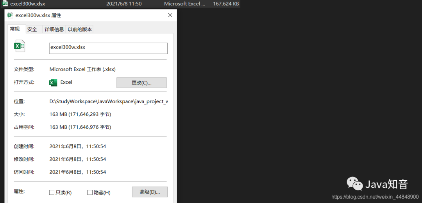Viewport: 422px width, 203px height.
Task: Click the large Excel file icon in the General tab
Action: click(20, 46)
